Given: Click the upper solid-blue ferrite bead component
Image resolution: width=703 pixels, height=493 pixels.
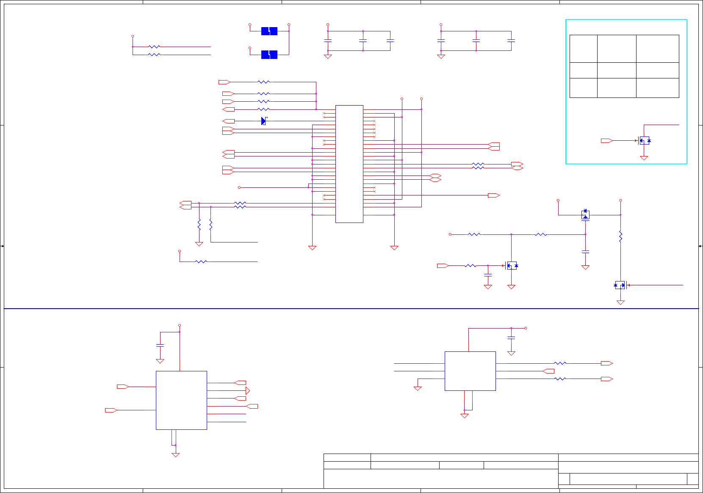Looking at the screenshot, I should point(269,31).
